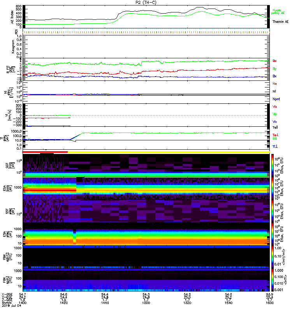Select the 1540 time tick label

[x=228, y=303]
